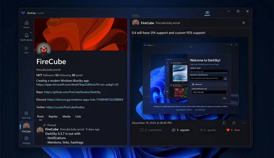Repost using the 3 reposts button
Screen dimensions: 274x158
(181, 130)
